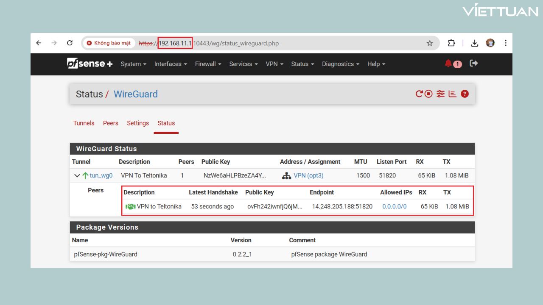Screen dimensions: 543x305
Task: Click the stop auto-refresh icon
Action: click(428, 94)
